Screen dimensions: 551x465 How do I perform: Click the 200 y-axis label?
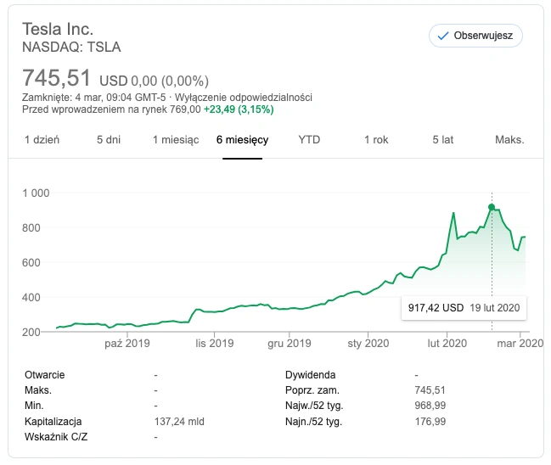coord(31,332)
